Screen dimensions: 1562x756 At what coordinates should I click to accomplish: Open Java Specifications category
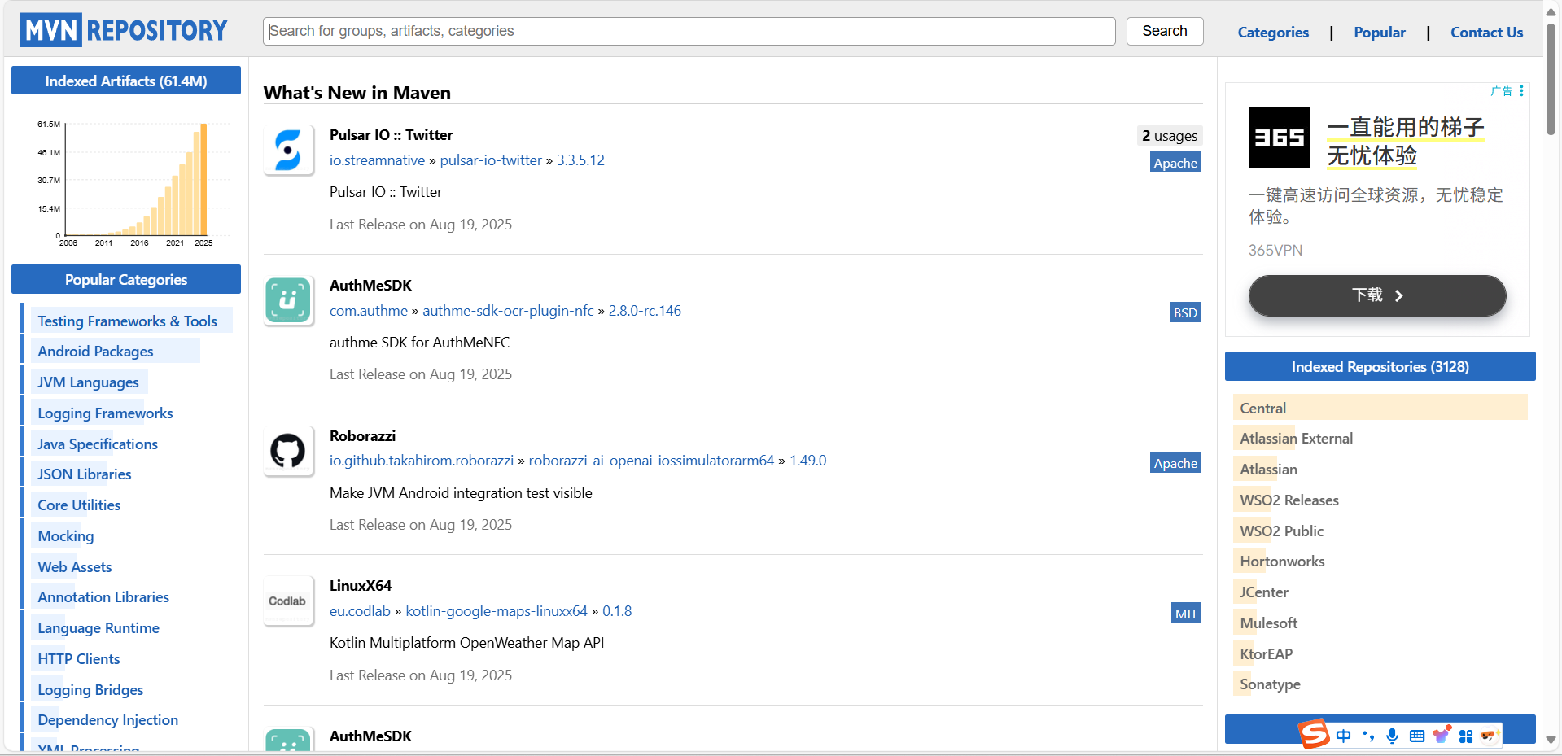pyautogui.click(x=98, y=444)
